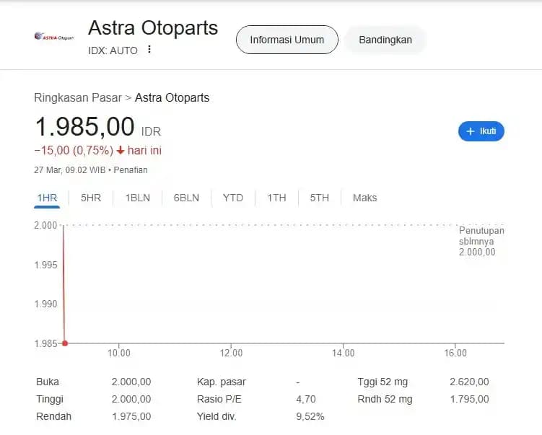
Task: Follow the stock with Ikuti
Action: point(481,131)
